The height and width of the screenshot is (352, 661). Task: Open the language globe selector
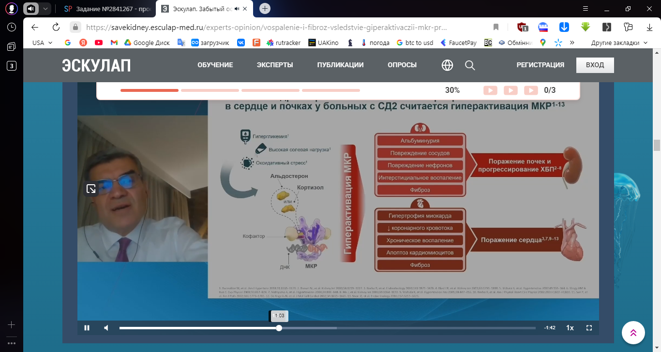(x=447, y=65)
